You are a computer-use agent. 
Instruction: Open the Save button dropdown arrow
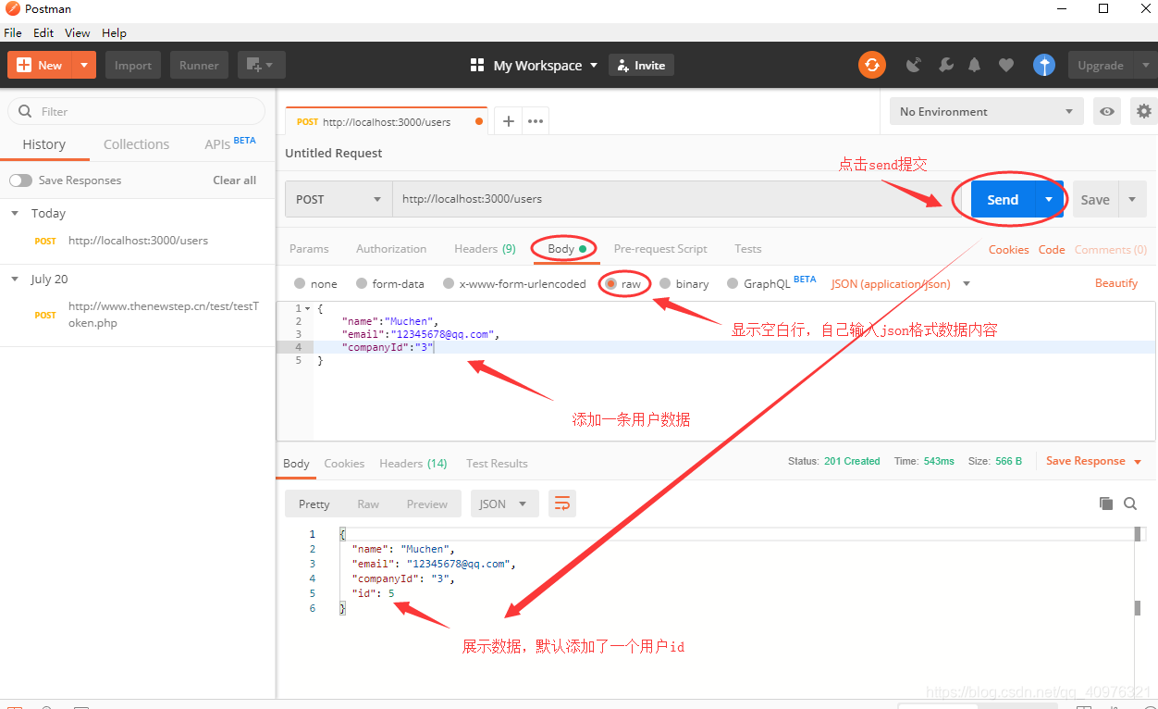(x=1132, y=199)
